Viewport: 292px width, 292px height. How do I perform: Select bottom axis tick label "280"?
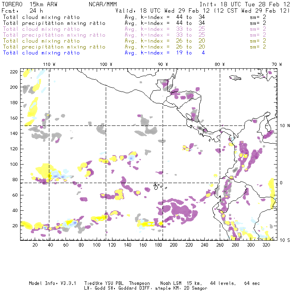pos(235,245)
